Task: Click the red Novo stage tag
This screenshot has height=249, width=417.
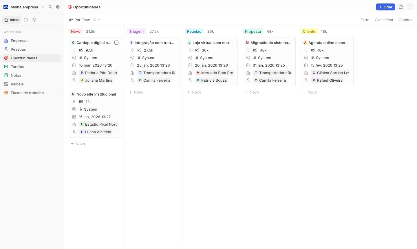Action: (x=76, y=31)
